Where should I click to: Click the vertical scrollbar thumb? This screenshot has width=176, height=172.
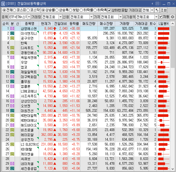[173, 47]
